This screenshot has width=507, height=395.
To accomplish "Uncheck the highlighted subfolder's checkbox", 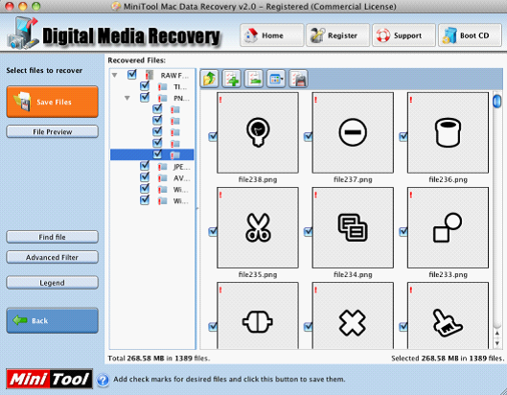I will [157, 154].
